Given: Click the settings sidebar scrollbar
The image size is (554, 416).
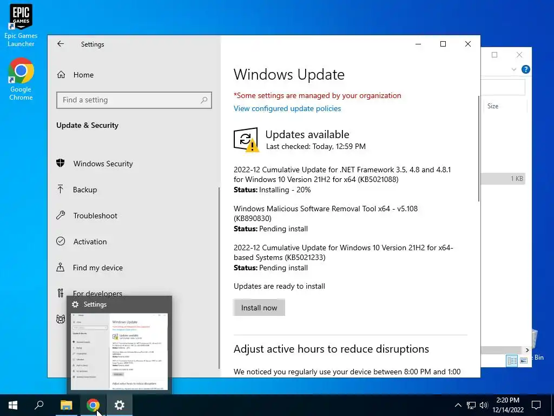Looking at the screenshot, I should [219, 278].
